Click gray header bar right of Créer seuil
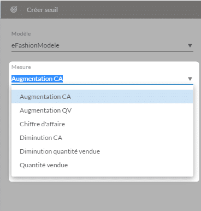Viewport: 201px width, 211px height. point(127,9)
